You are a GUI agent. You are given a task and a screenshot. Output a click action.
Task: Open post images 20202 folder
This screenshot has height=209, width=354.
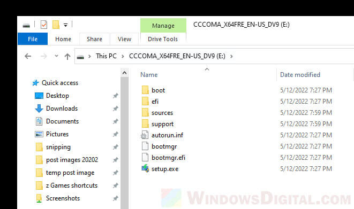point(72,160)
